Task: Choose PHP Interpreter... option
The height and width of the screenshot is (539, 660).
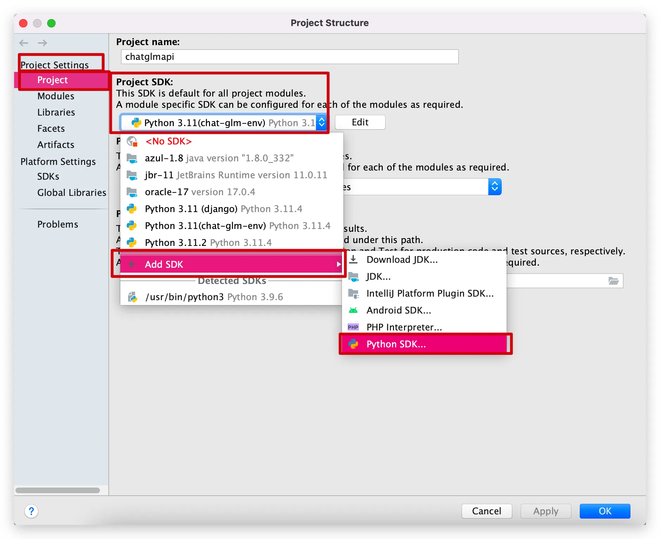Action: coord(424,327)
